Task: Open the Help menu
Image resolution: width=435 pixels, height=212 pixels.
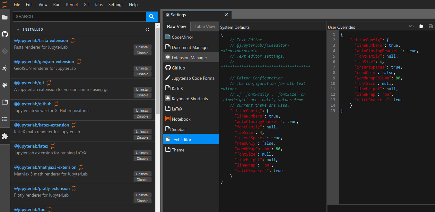Action: 133,4
